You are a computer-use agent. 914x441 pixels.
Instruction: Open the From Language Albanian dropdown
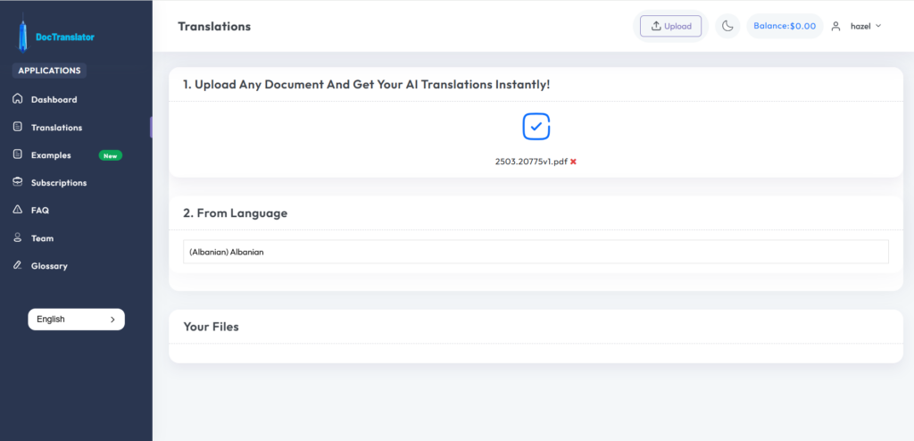[536, 252]
